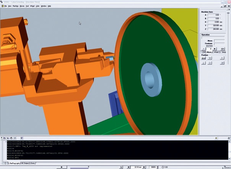The image size is (231, 169).
Task: Select the Errors tab
Action: point(33,163)
